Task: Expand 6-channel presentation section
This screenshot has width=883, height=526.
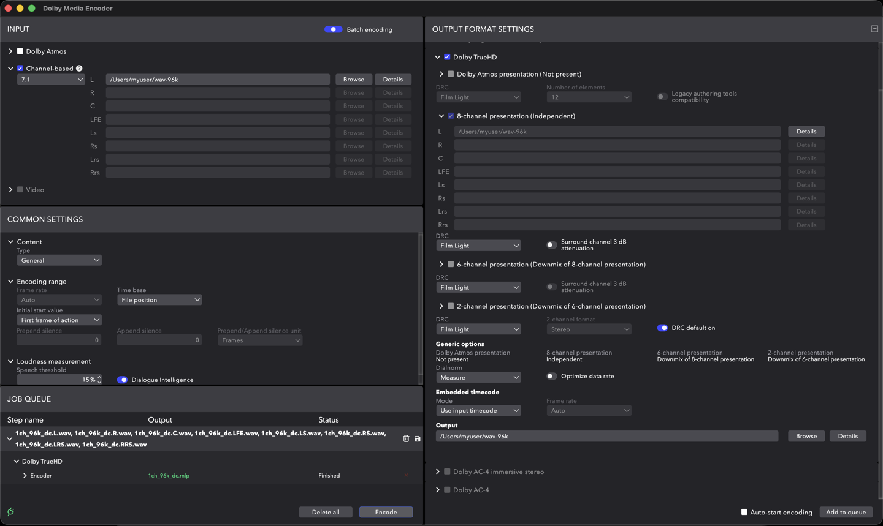Action: [441, 265]
